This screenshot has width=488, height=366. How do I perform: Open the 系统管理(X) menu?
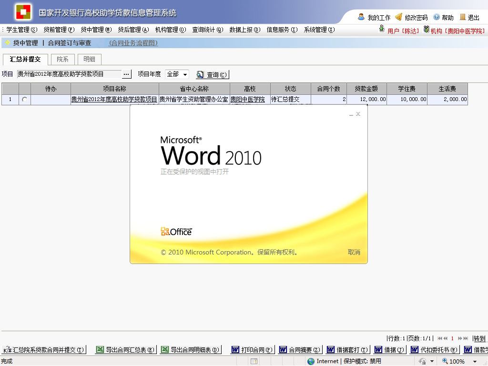[x=319, y=30]
